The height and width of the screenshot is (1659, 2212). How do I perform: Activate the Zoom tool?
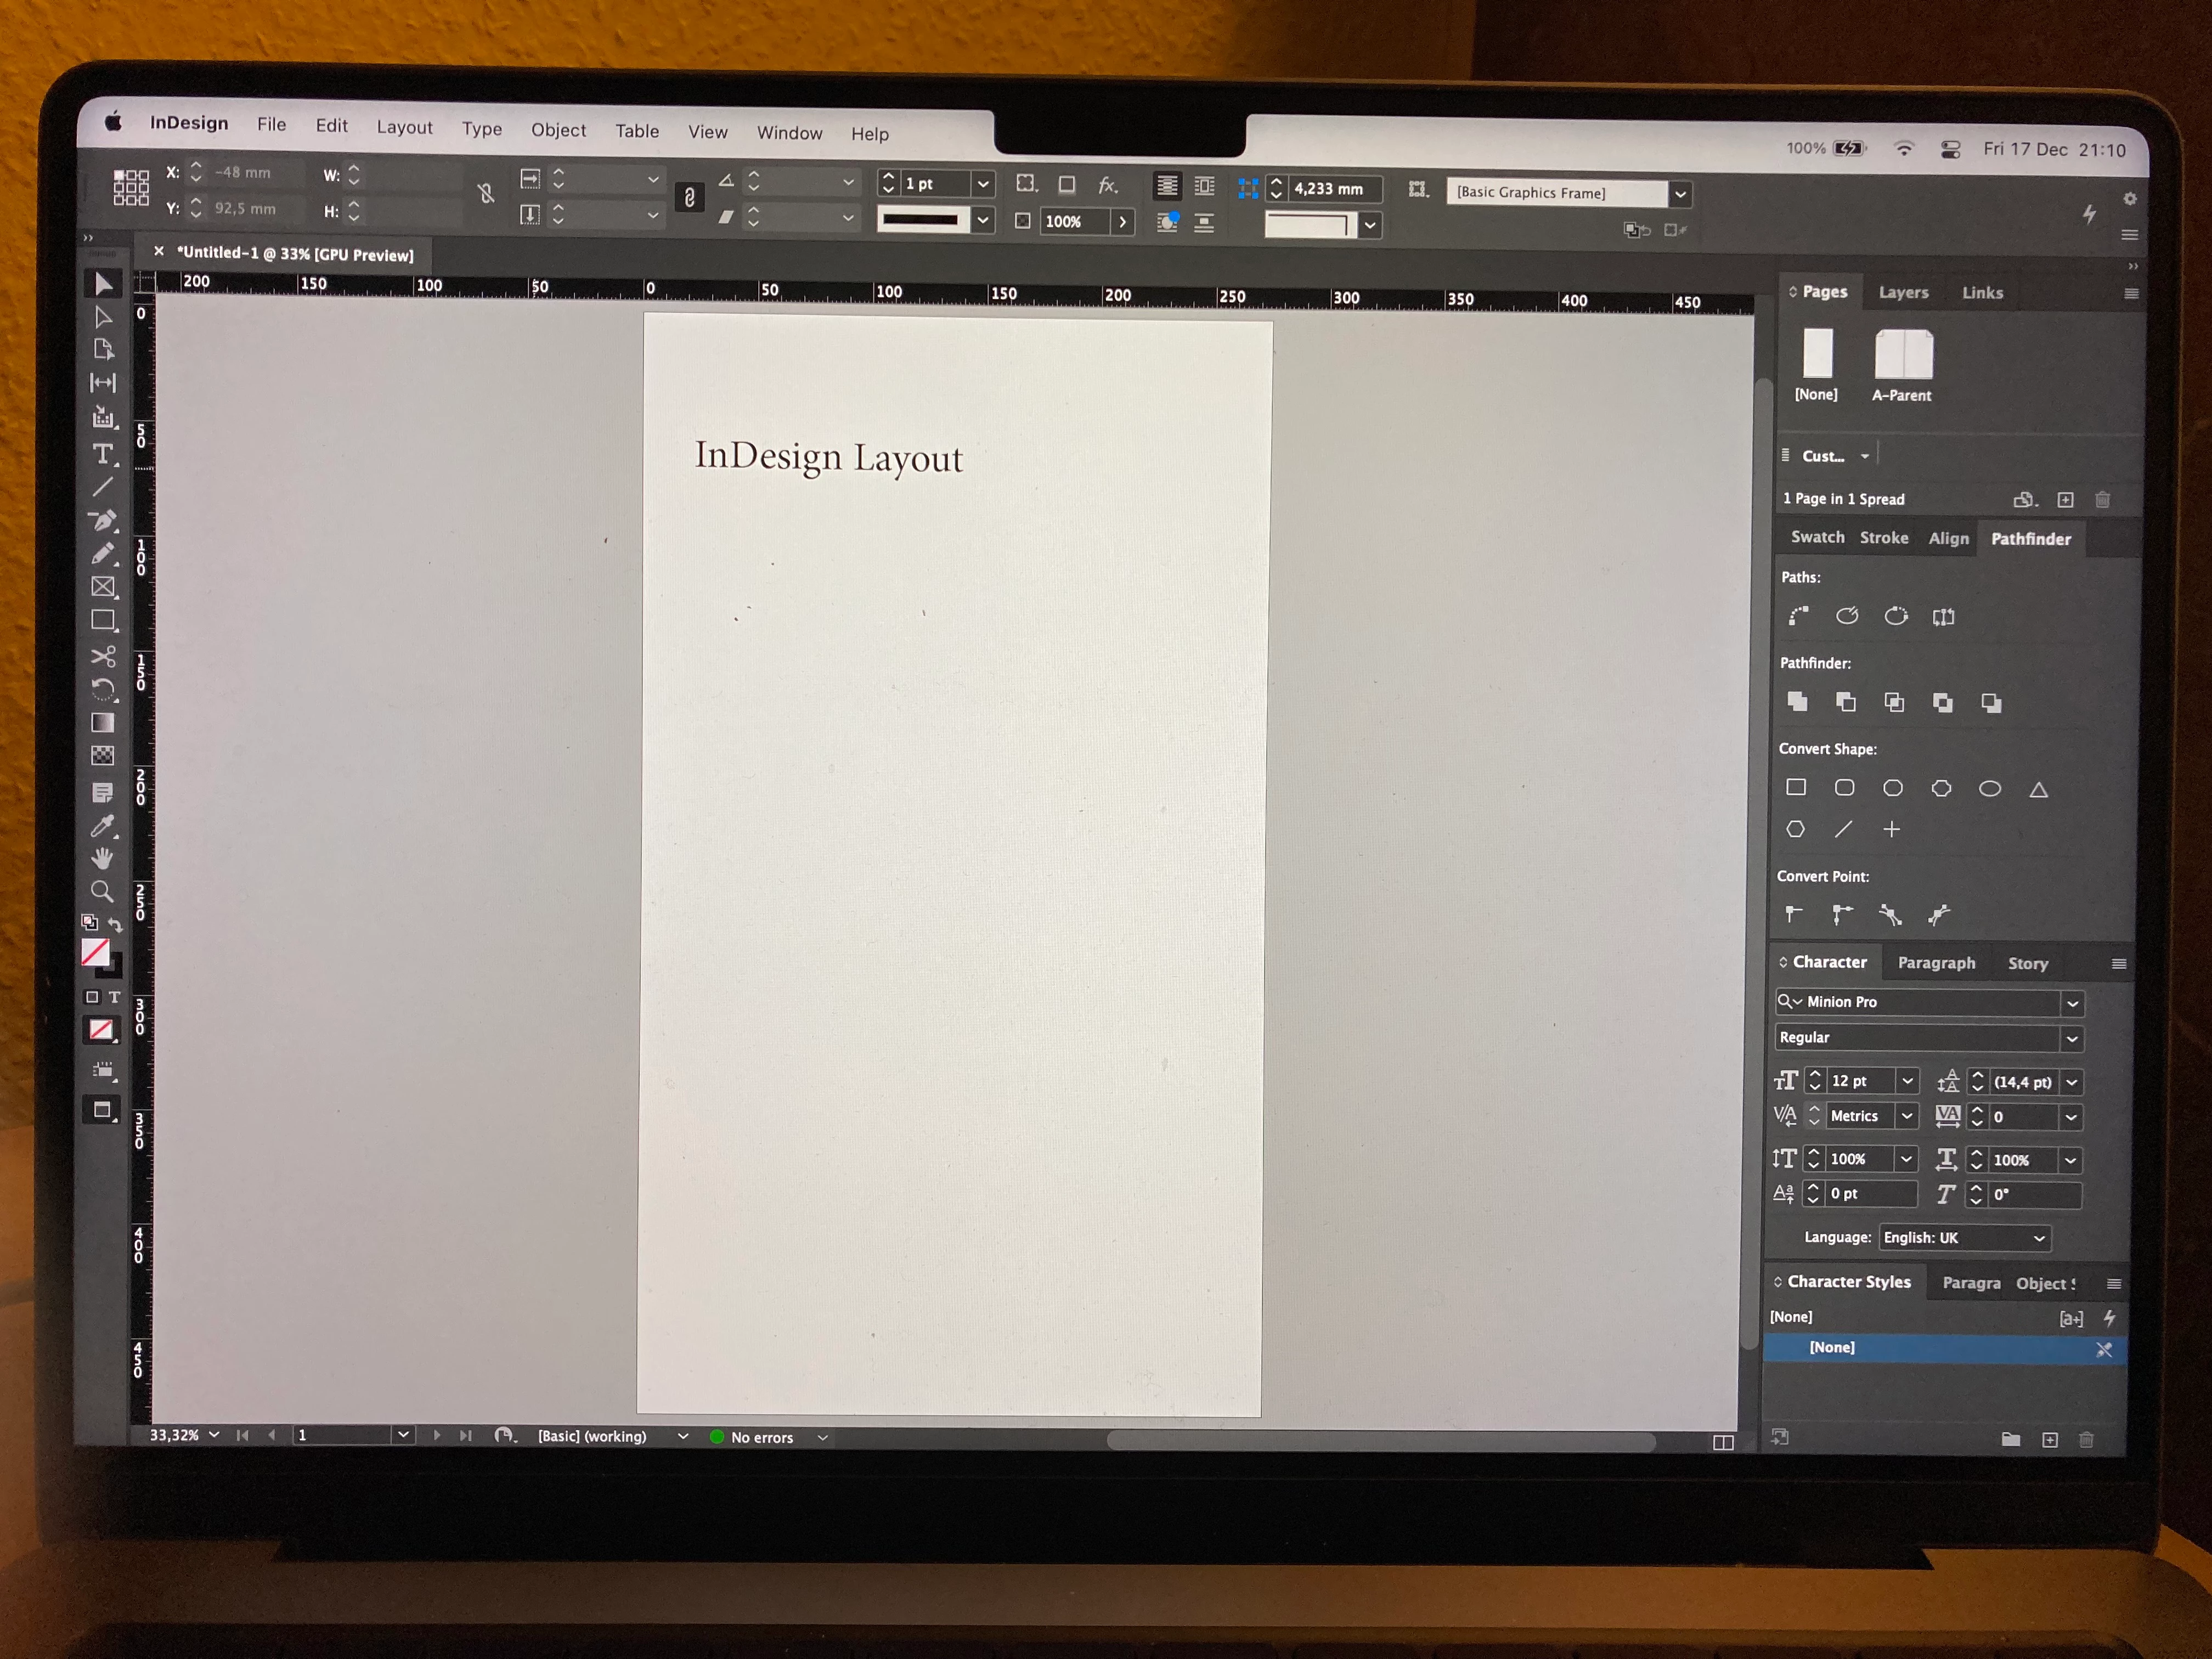pos(101,891)
